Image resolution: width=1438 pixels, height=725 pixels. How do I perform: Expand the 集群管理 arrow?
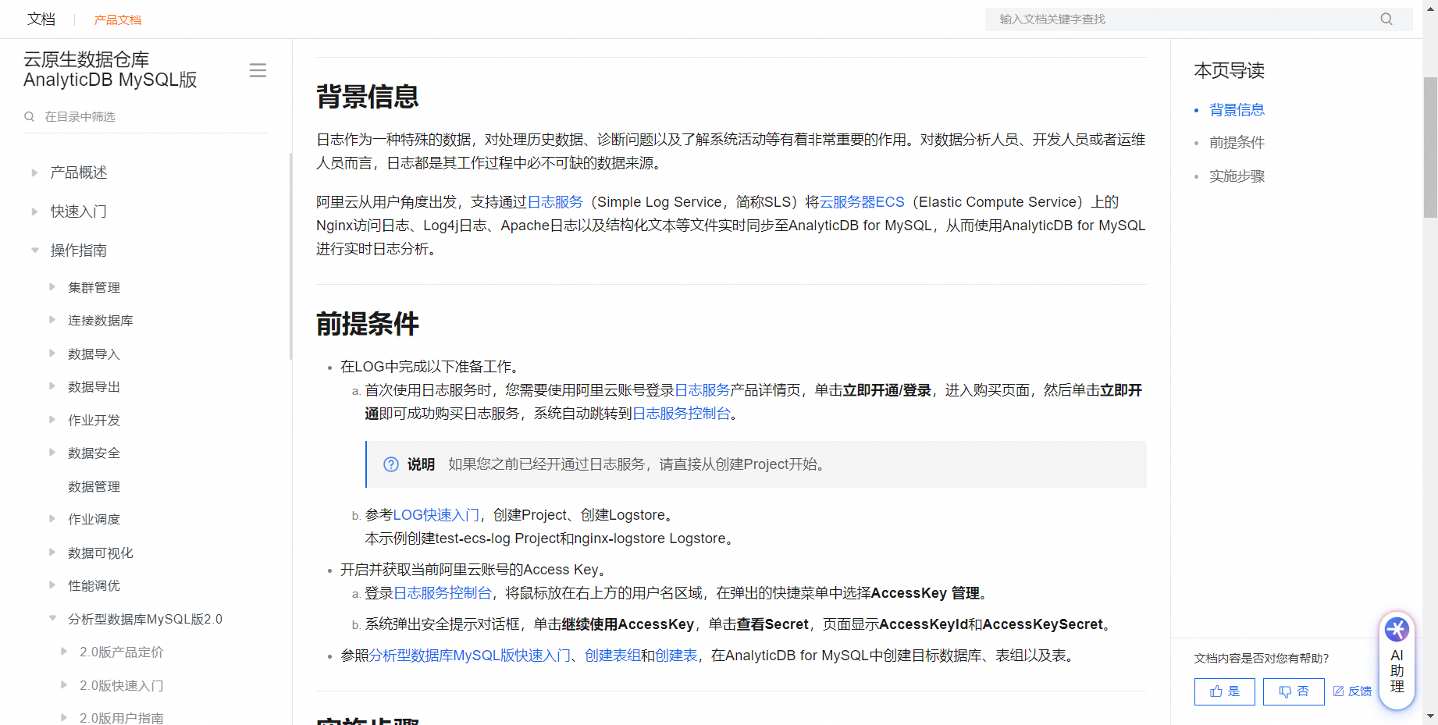[52, 287]
